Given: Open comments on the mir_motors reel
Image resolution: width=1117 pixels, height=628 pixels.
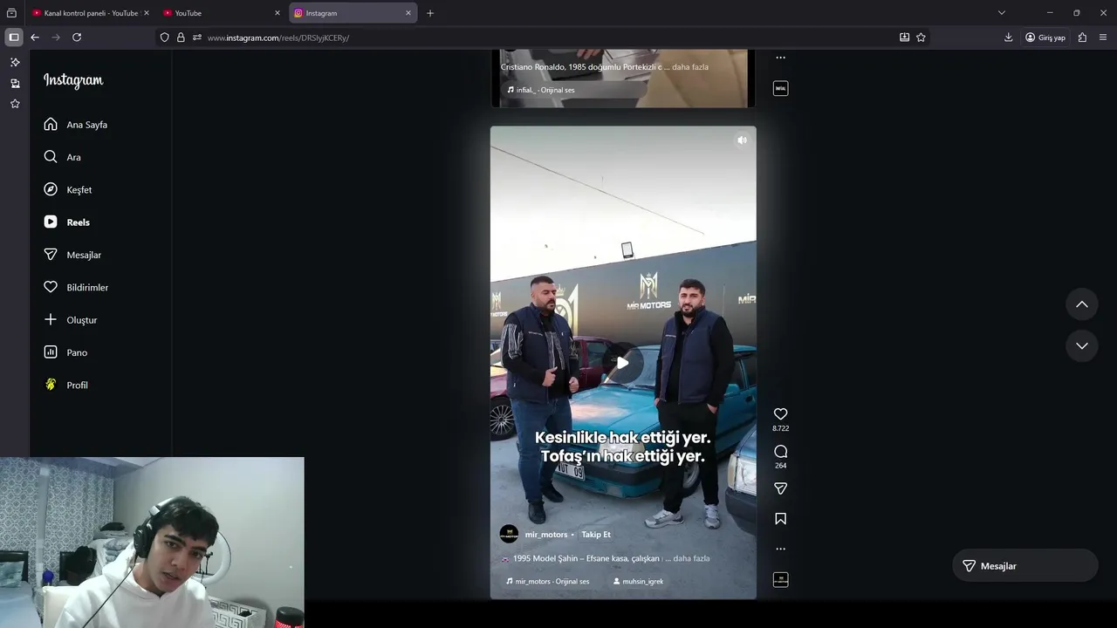Looking at the screenshot, I should [x=781, y=451].
